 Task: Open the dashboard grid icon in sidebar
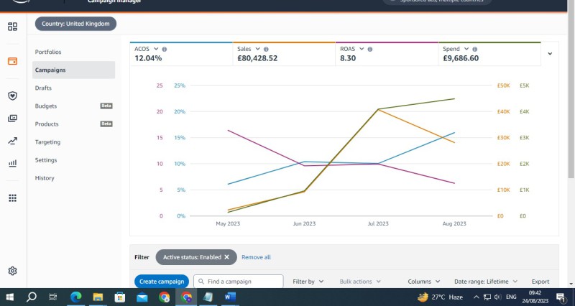tap(12, 27)
